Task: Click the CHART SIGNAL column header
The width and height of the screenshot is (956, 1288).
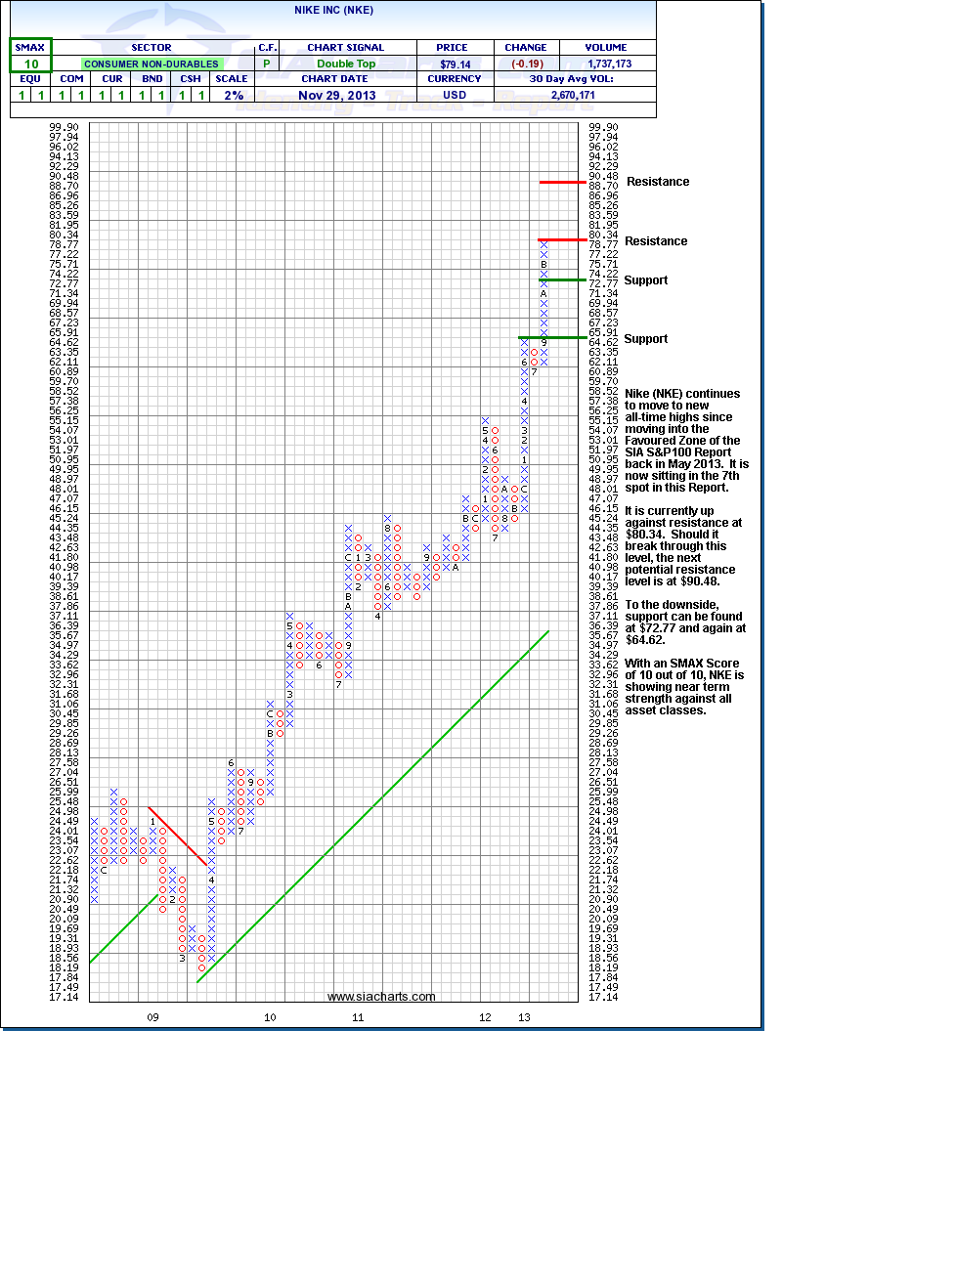Action: [x=346, y=48]
